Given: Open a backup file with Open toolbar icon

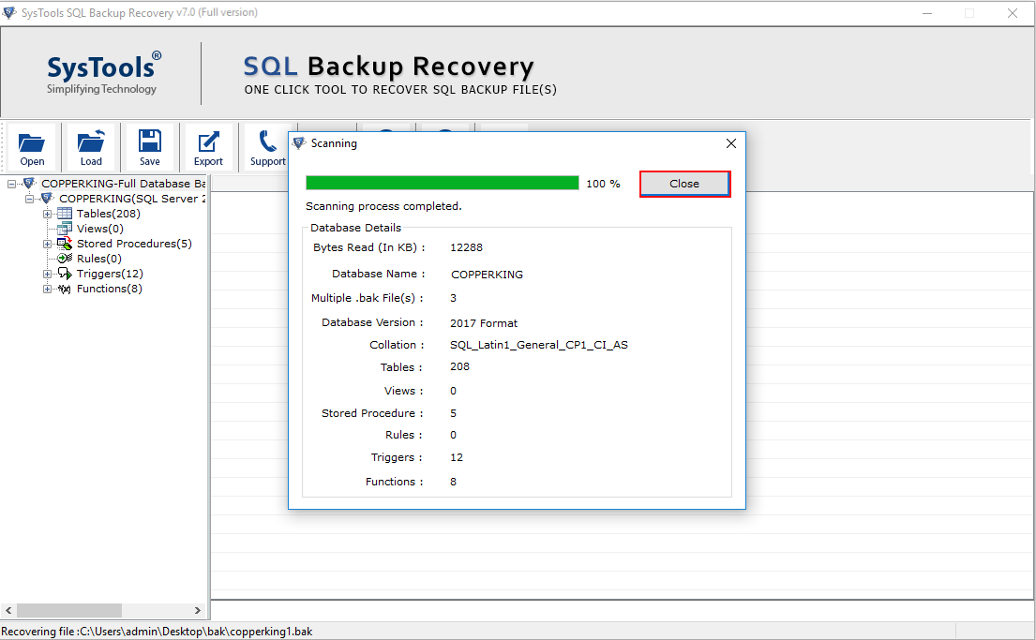Looking at the screenshot, I should (32, 148).
